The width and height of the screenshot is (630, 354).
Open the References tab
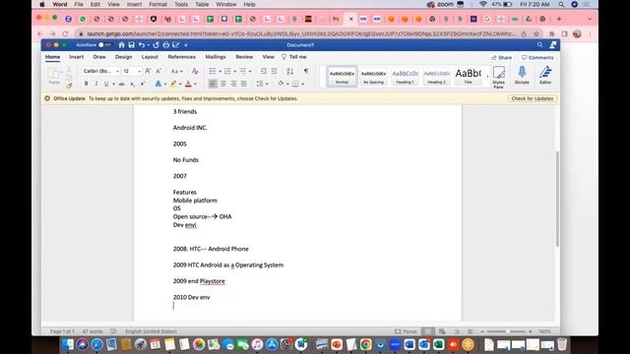tap(181, 57)
